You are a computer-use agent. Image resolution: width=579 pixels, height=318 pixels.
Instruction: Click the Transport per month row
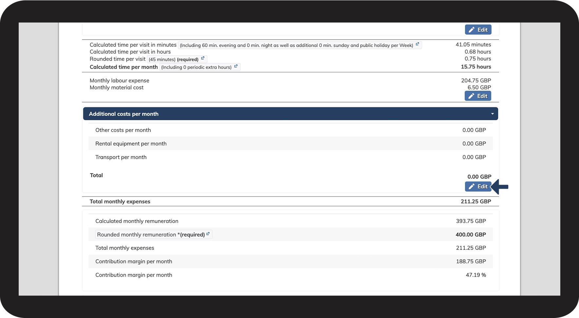tap(290, 157)
